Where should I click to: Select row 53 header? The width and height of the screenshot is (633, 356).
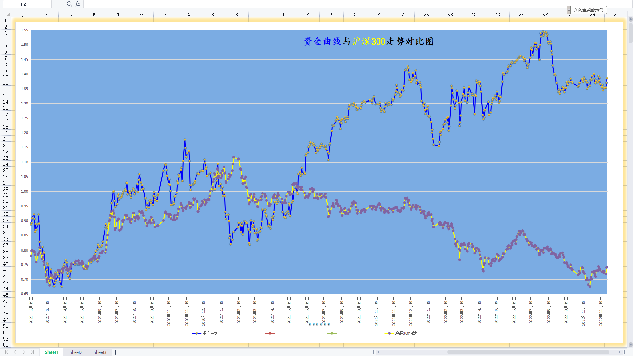pyautogui.click(x=6, y=345)
